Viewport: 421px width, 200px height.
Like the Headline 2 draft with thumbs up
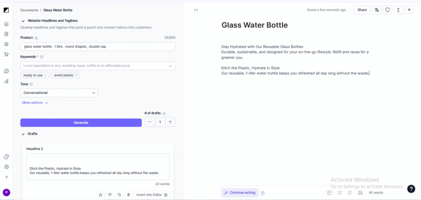(100, 195)
